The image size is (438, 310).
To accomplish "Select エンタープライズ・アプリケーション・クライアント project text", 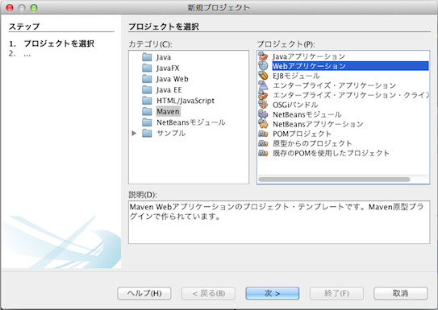I will 351,95.
